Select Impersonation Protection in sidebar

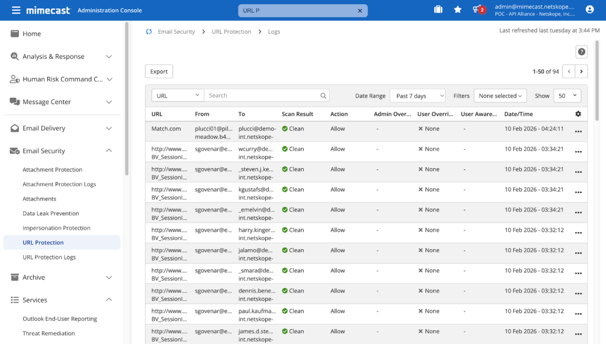[x=56, y=228]
